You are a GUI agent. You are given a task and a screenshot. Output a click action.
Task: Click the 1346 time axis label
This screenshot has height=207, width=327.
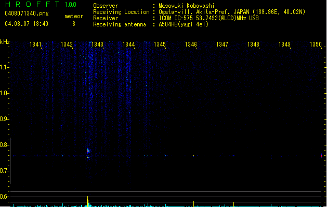(x=191, y=45)
